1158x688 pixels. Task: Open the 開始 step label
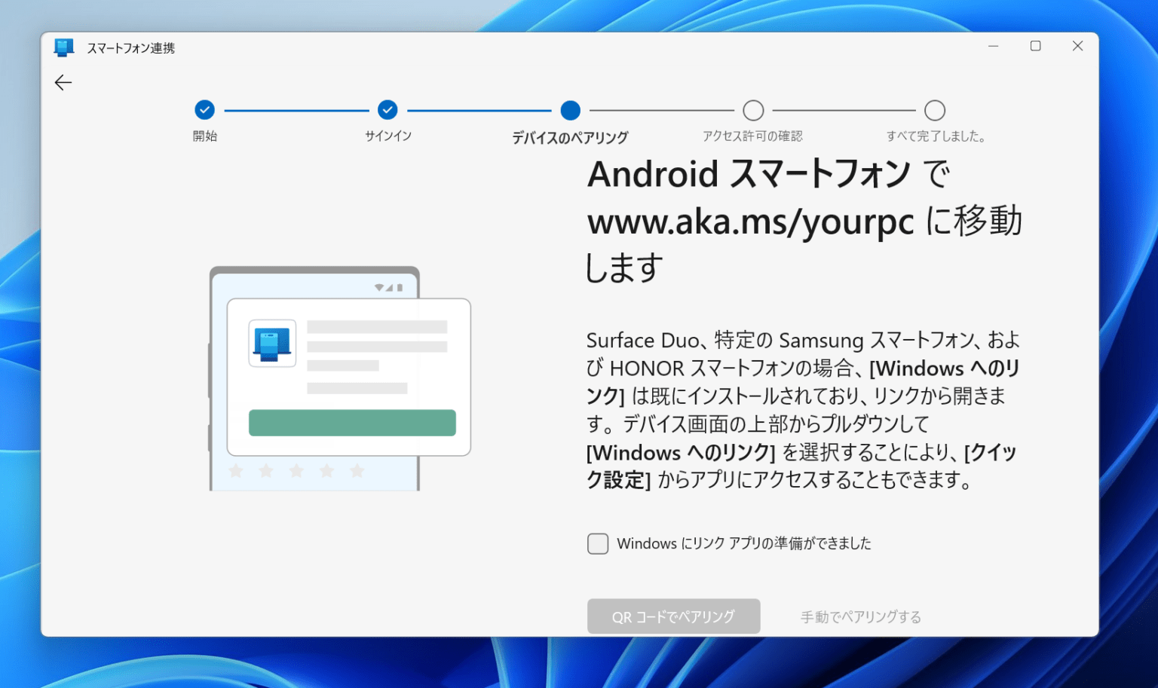(204, 136)
